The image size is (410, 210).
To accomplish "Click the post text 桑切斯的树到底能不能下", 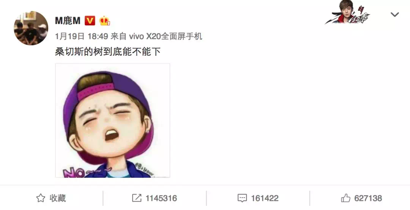I will [108, 51].
